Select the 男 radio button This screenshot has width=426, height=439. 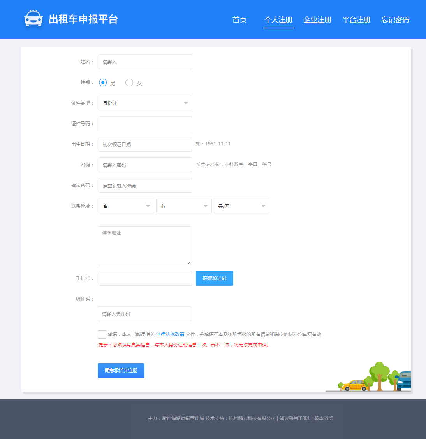[x=103, y=82]
